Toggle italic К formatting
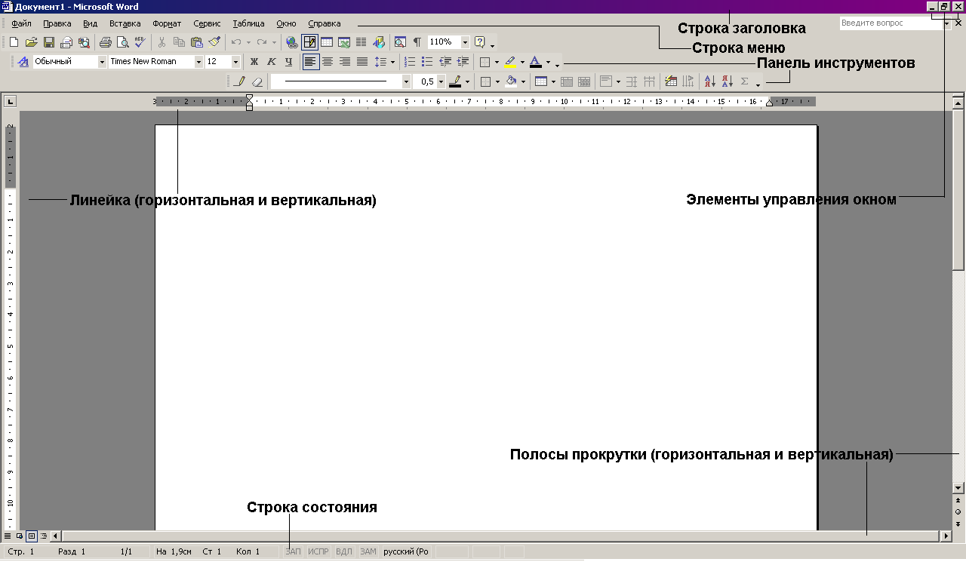Viewport: 966px width, 562px height. tap(271, 62)
